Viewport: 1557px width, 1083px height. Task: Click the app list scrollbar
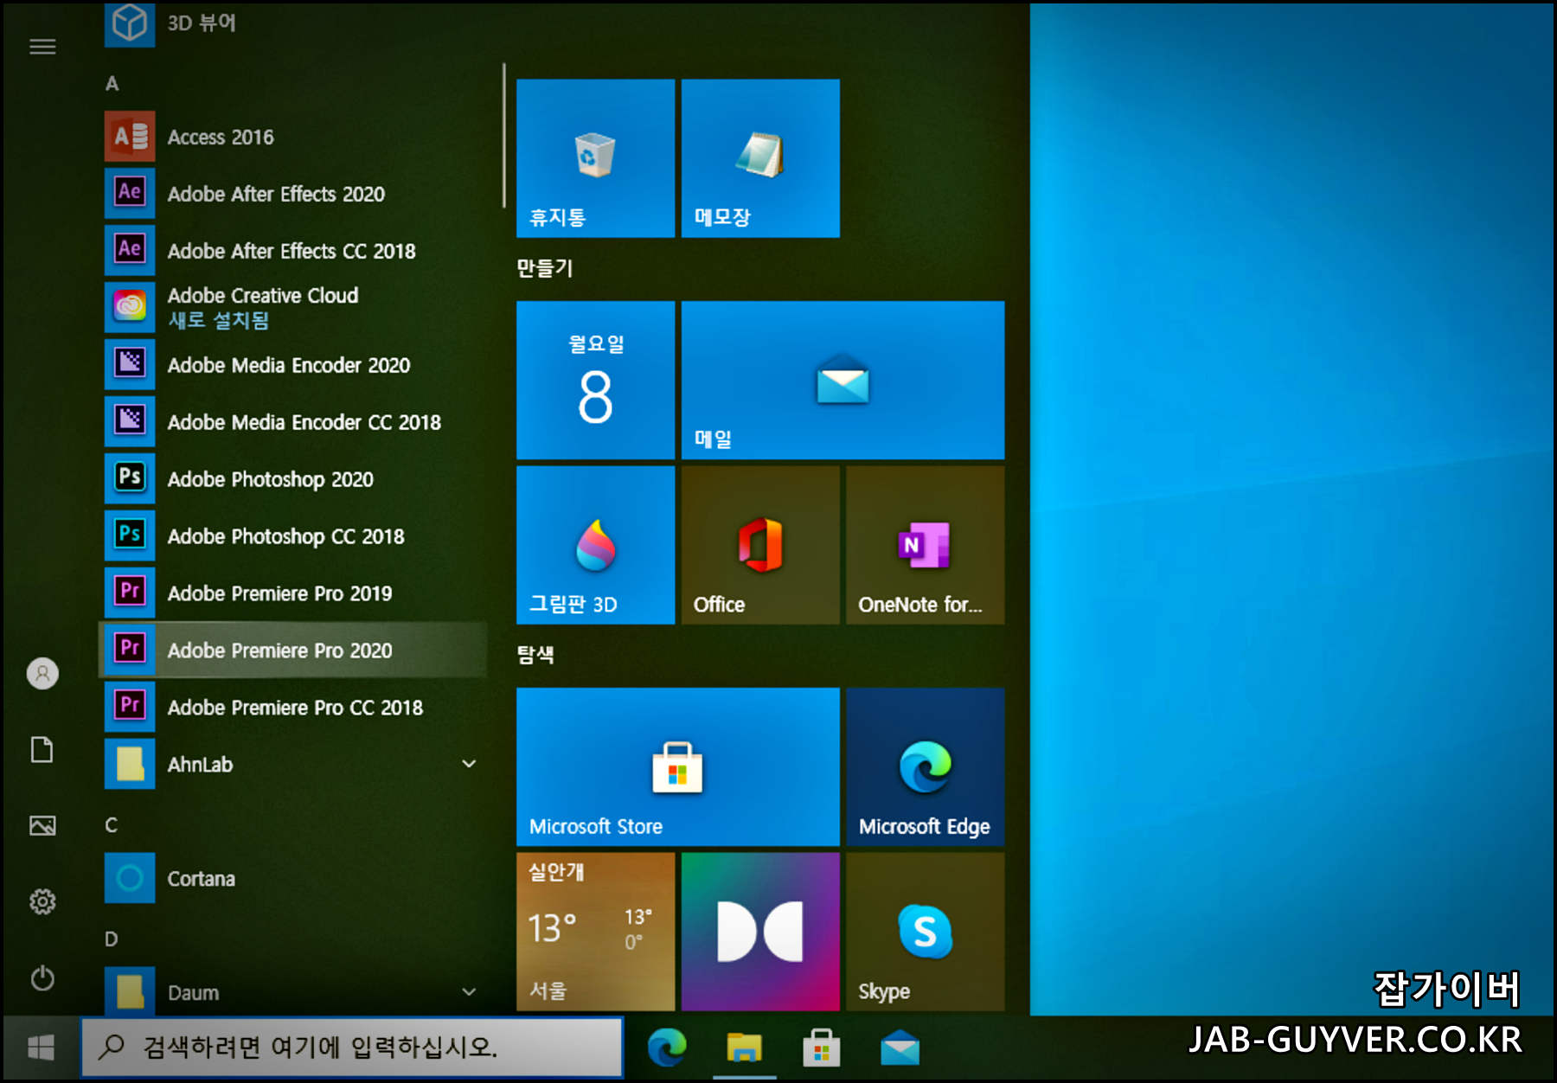[x=503, y=136]
